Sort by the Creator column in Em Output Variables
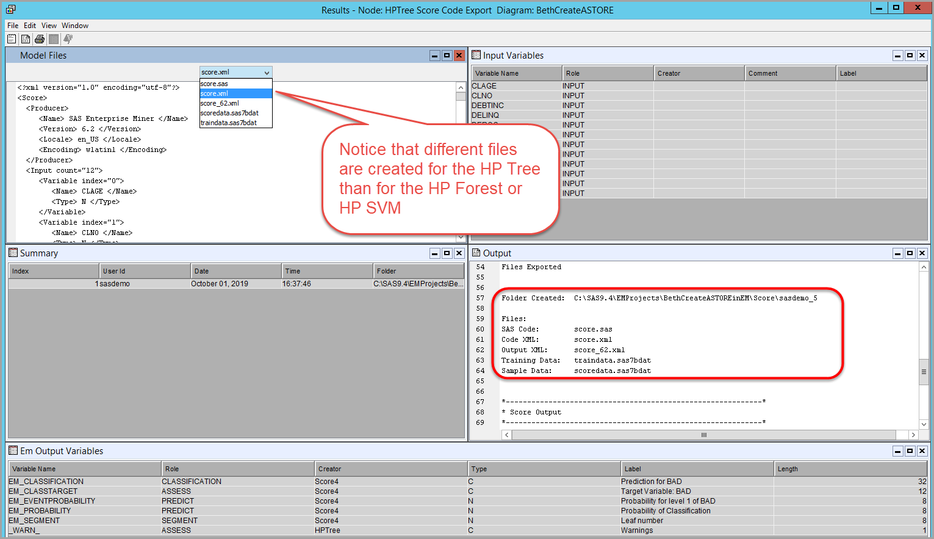The height and width of the screenshot is (539, 934). pyautogui.click(x=390, y=469)
